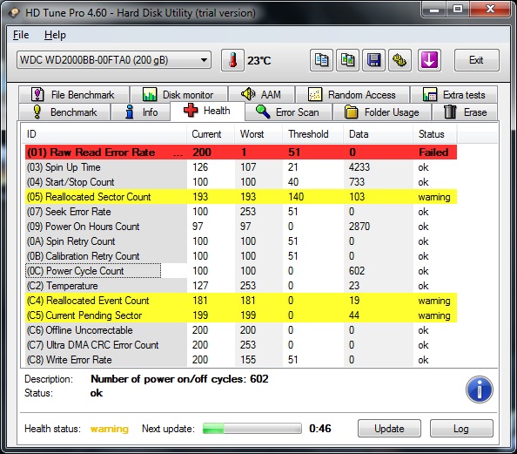Click the Exit button
Screen dimensions: 517x454
pyautogui.click(x=476, y=60)
